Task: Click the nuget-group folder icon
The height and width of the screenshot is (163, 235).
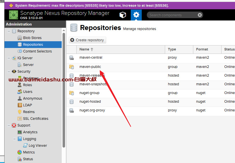Action: (x=72, y=93)
